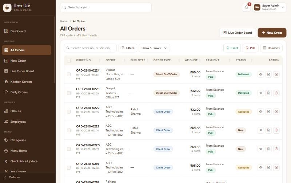Open the Kitchen Screen page
Viewport: 291px width, 183px height.
(27, 82)
